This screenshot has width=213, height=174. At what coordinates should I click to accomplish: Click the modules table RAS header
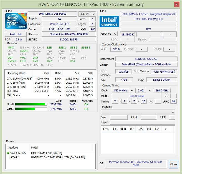tap(140, 129)
